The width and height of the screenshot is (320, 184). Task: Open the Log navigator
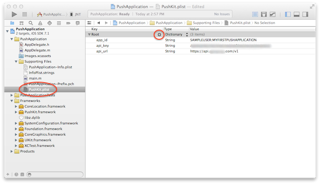click(x=78, y=23)
